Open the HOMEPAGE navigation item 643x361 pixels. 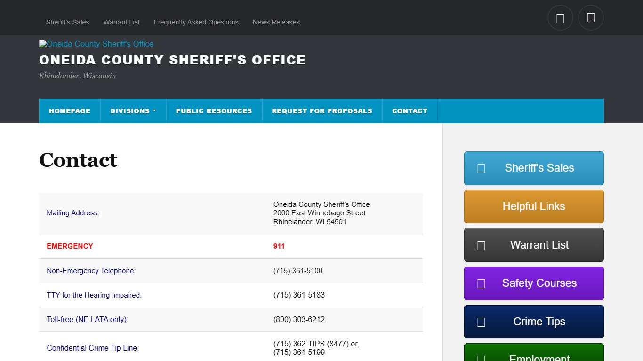pyautogui.click(x=70, y=111)
